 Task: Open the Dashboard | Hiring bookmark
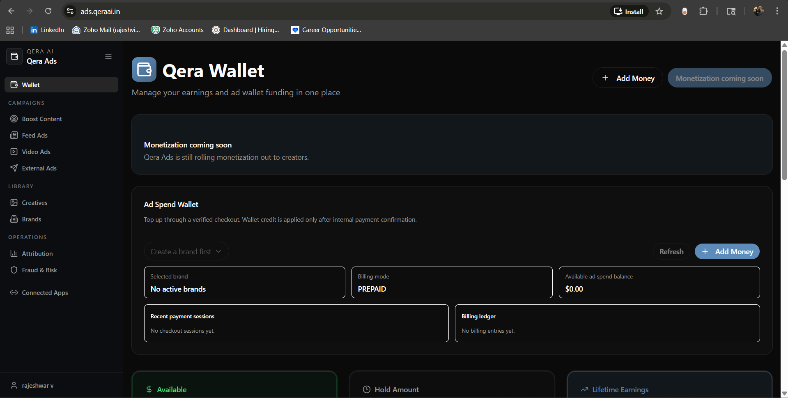246,30
